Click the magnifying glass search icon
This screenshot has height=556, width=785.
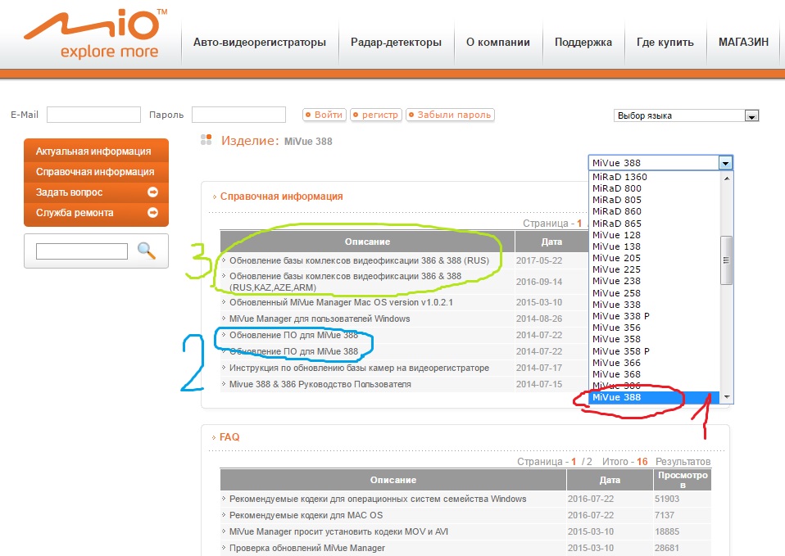[x=147, y=251]
